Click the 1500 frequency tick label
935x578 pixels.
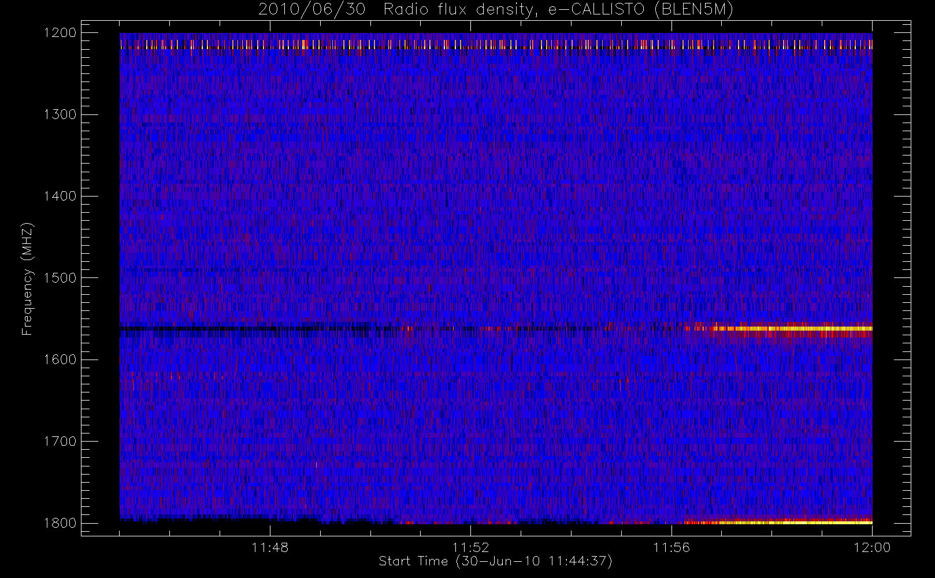tap(60, 277)
